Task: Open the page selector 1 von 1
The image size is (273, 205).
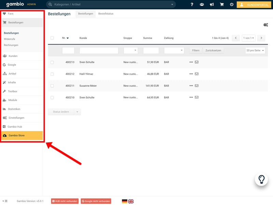Action: (x=248, y=38)
